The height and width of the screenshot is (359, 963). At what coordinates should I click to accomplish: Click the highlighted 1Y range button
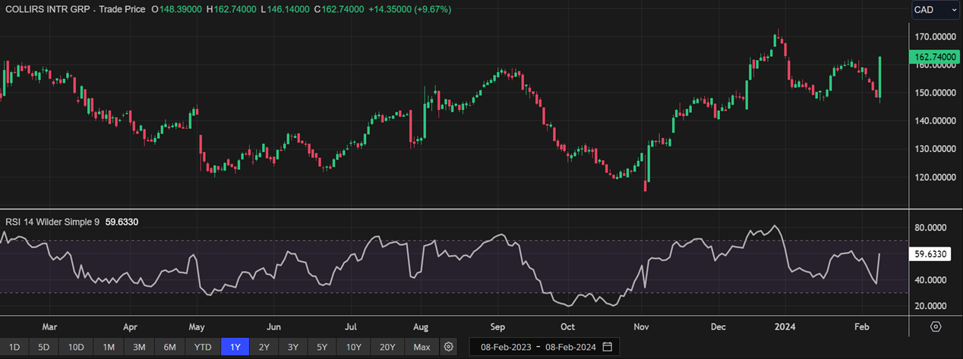tap(235, 347)
